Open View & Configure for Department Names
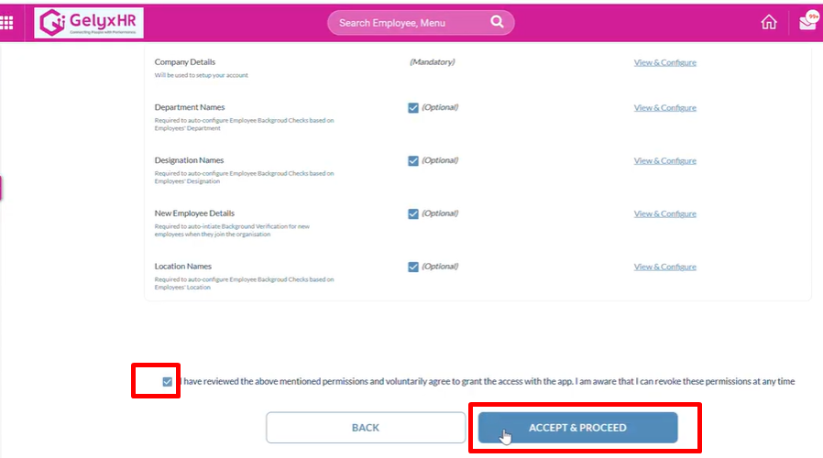Image resolution: width=823 pixels, height=458 pixels. [x=664, y=107]
